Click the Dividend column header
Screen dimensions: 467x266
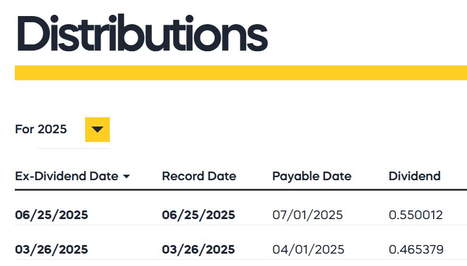415,176
